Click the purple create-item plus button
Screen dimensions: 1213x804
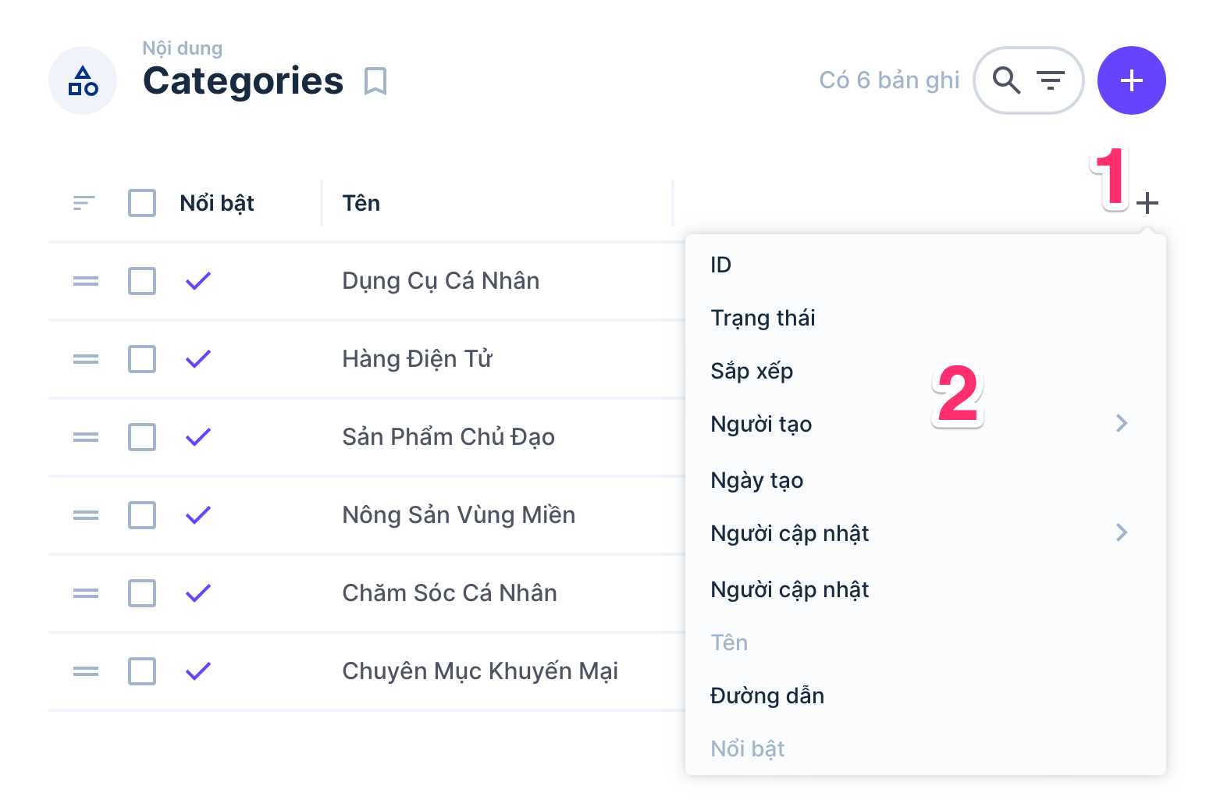tap(1131, 80)
